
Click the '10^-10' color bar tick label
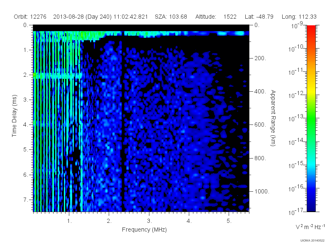click(x=297, y=49)
